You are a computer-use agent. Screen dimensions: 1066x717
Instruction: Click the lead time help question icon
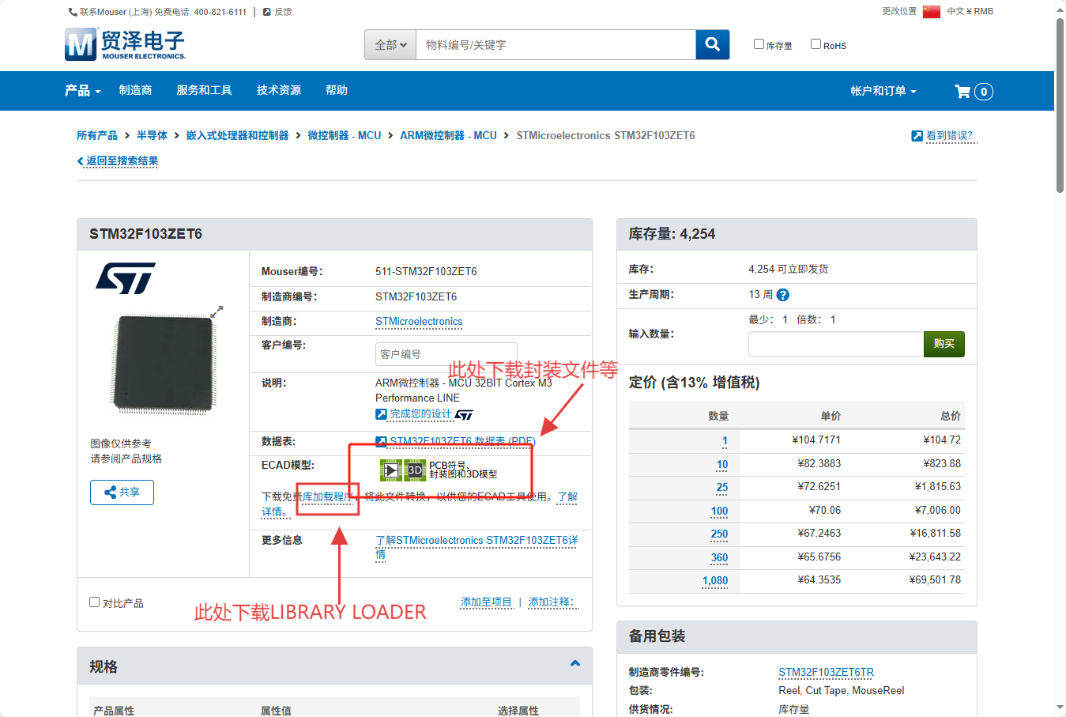[x=783, y=295]
